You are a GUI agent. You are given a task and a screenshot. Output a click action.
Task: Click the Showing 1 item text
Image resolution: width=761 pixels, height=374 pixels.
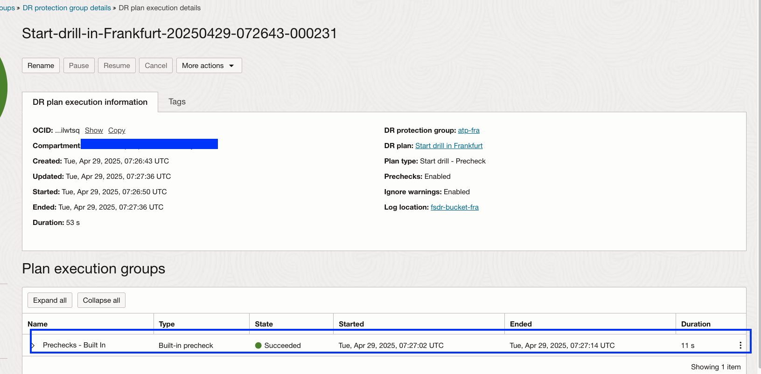[716, 367]
